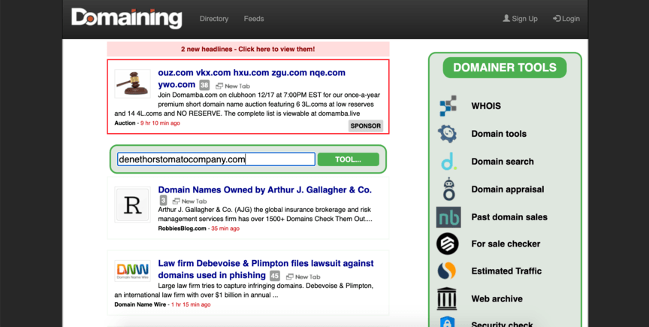Click the Domain Name Wire source label
The width and height of the screenshot is (649, 327).
pos(140,304)
